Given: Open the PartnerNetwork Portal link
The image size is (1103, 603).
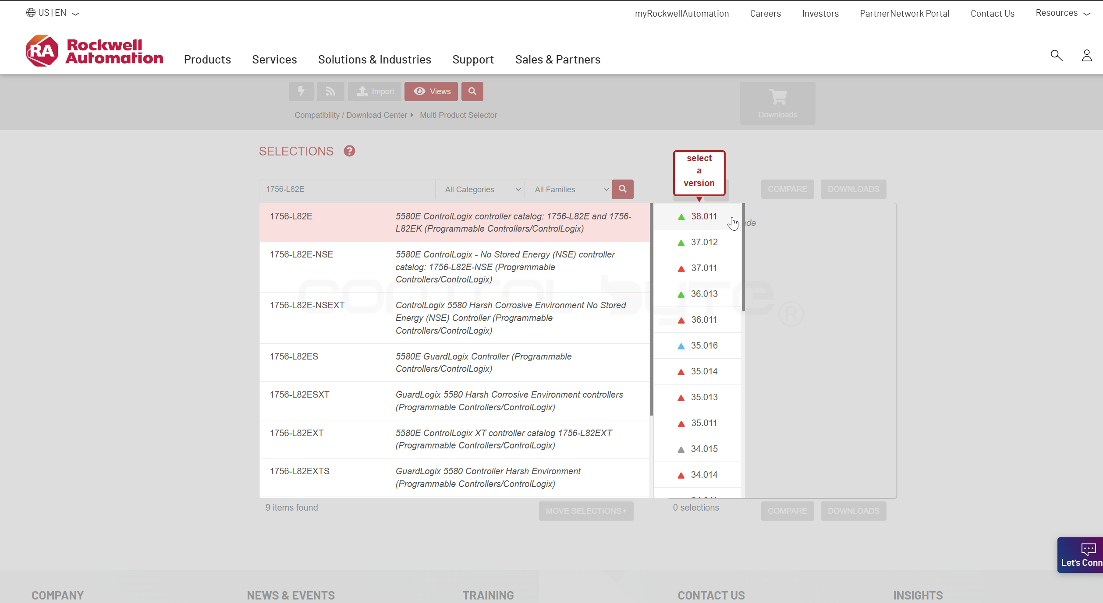Looking at the screenshot, I should pyautogui.click(x=904, y=14).
